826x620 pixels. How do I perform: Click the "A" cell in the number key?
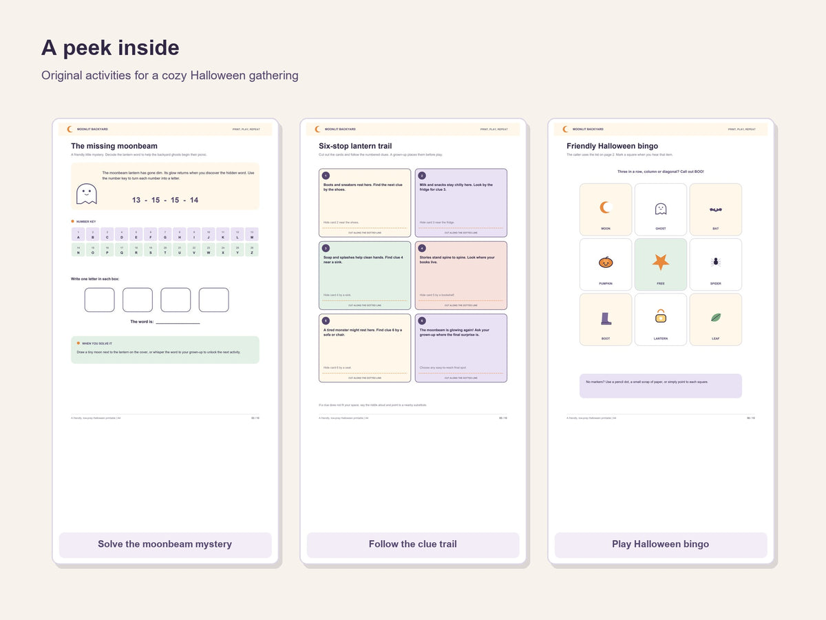click(x=78, y=235)
